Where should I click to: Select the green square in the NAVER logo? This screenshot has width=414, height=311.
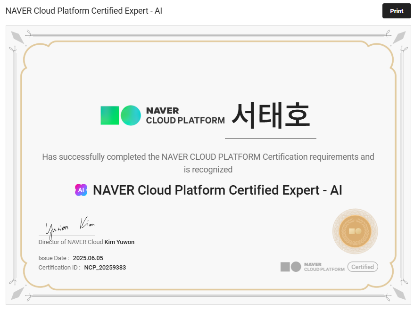click(109, 115)
